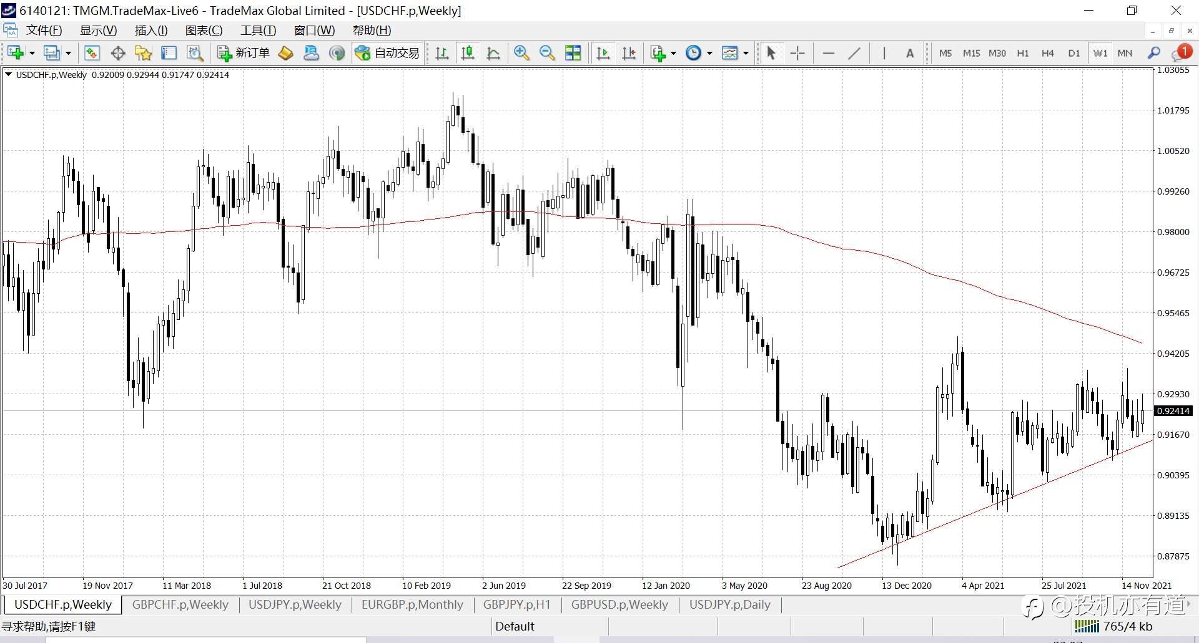The image size is (1199, 643).
Task: Expand the triangle beside the USDCHF.p chart title
Action: tap(9, 74)
